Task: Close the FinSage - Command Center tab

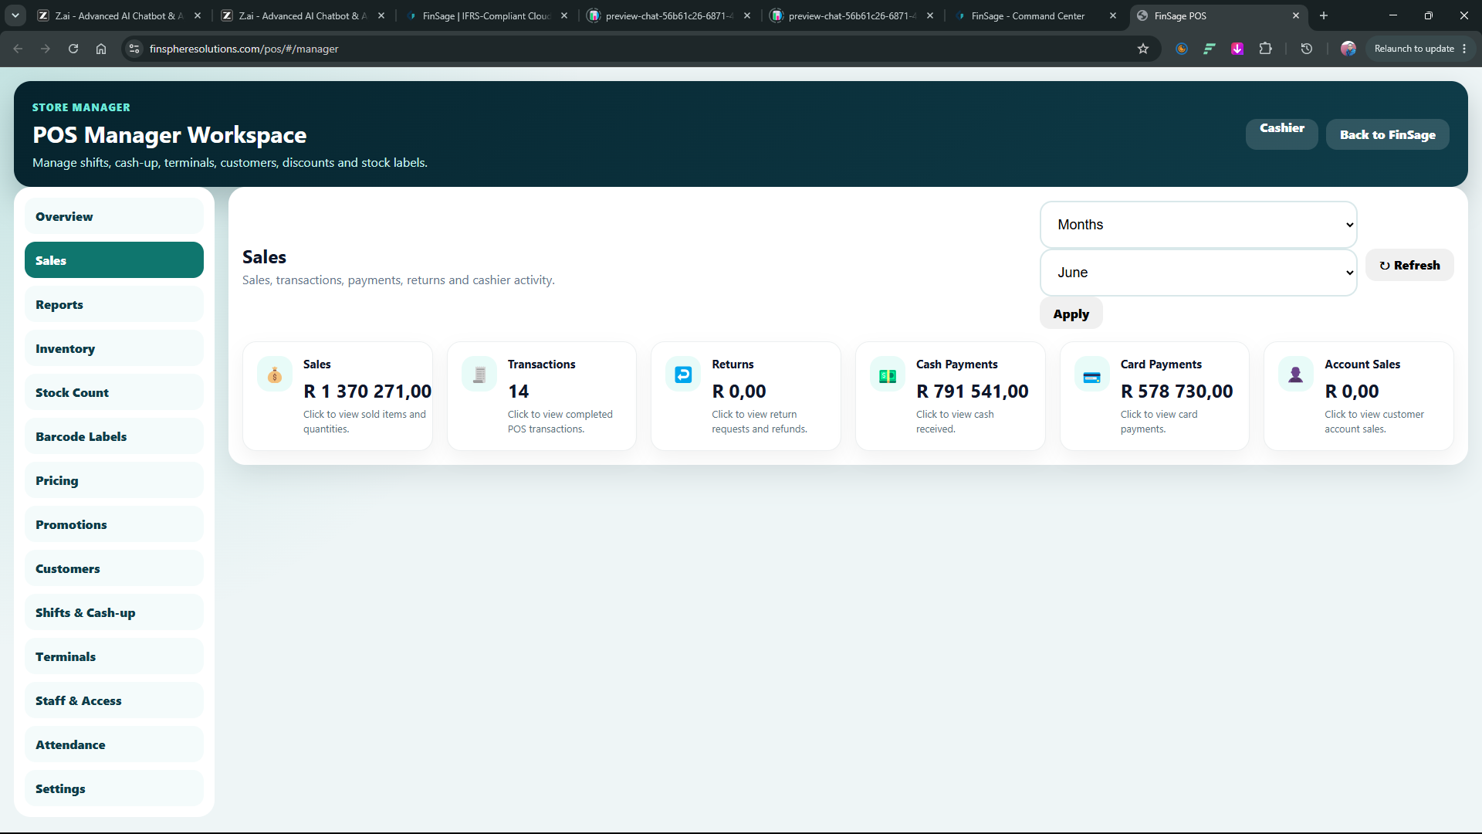Action: [x=1113, y=15]
